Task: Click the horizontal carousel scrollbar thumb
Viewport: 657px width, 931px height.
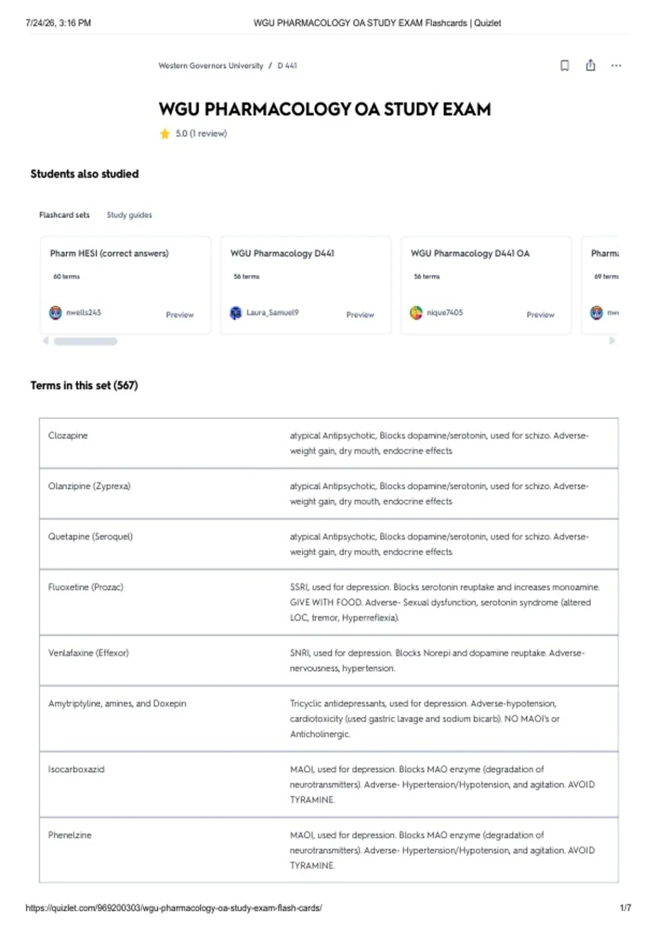Action: (85, 341)
